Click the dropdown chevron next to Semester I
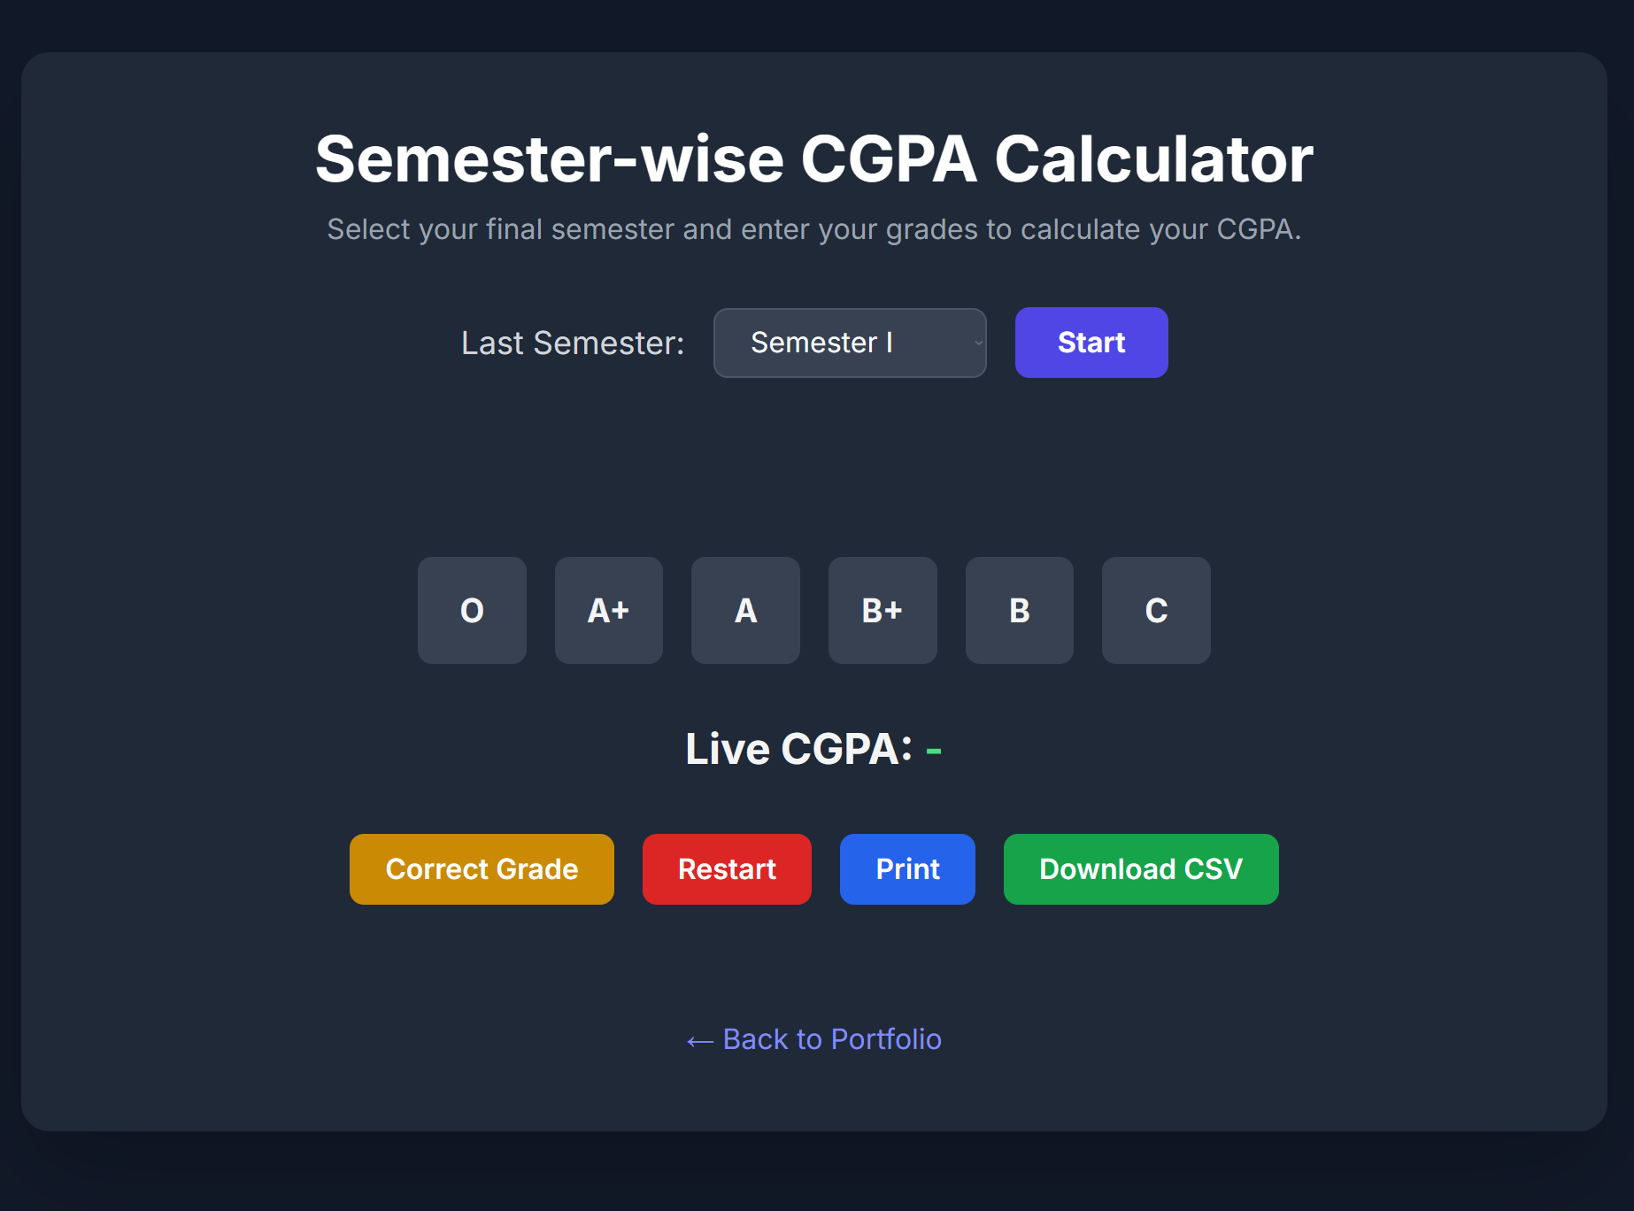This screenshot has width=1634, height=1211. (976, 343)
